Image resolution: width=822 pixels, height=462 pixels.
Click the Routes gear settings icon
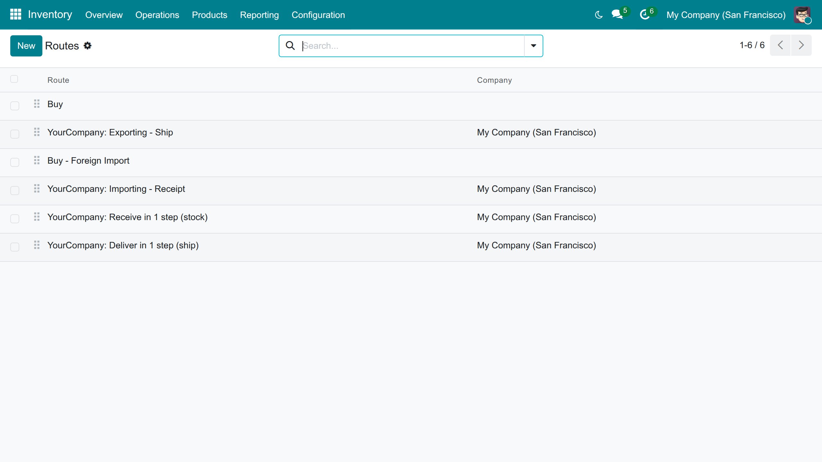[87, 46]
